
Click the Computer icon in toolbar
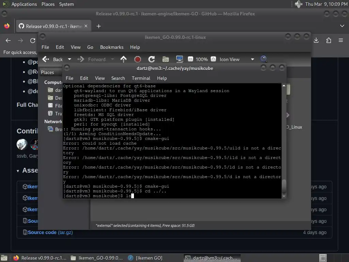click(179, 59)
